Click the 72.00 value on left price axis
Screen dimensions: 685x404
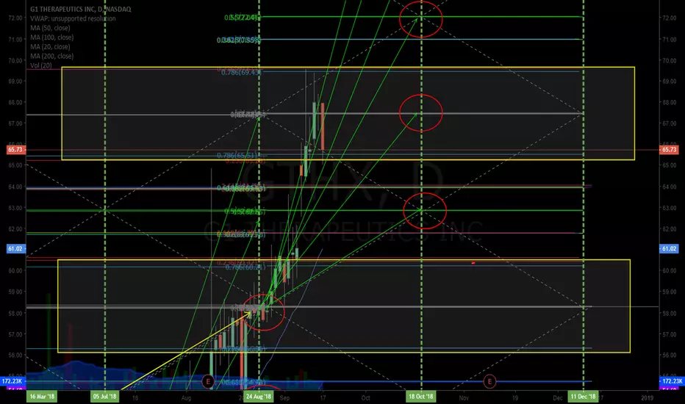click(x=15, y=18)
